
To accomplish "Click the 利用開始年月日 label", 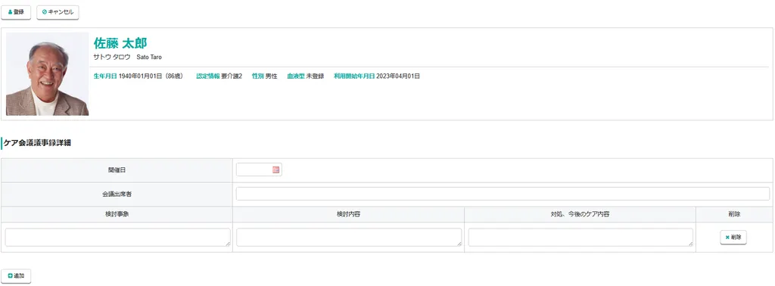I will coord(354,76).
